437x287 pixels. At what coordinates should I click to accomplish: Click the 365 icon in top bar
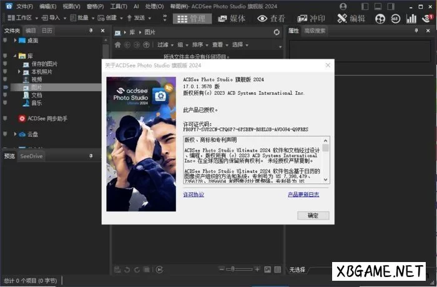coord(395,19)
